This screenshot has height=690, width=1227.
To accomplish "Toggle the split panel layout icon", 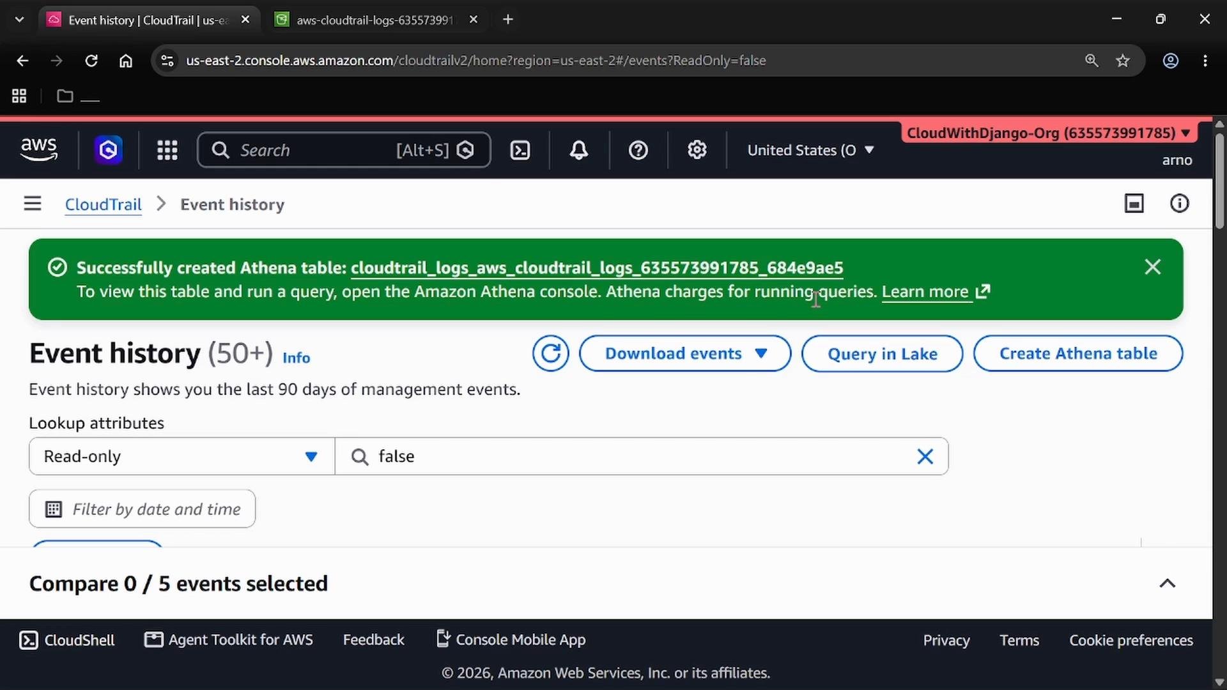I will [x=1134, y=204].
